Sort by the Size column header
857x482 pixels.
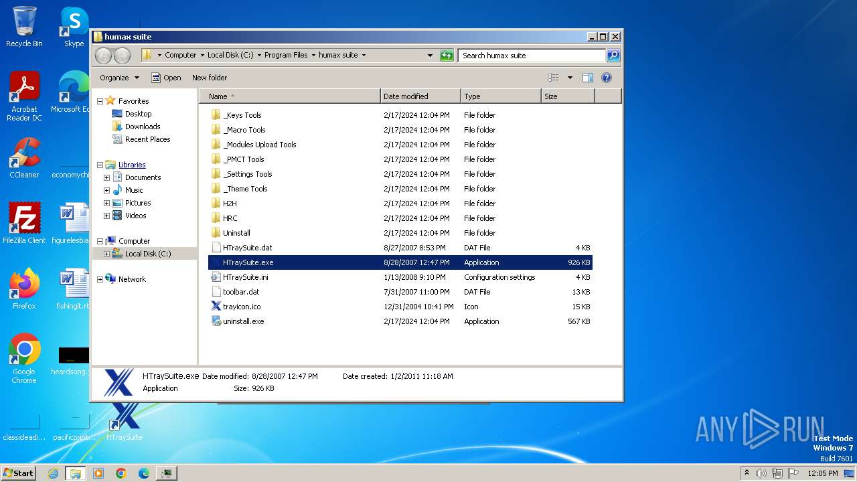tap(568, 96)
